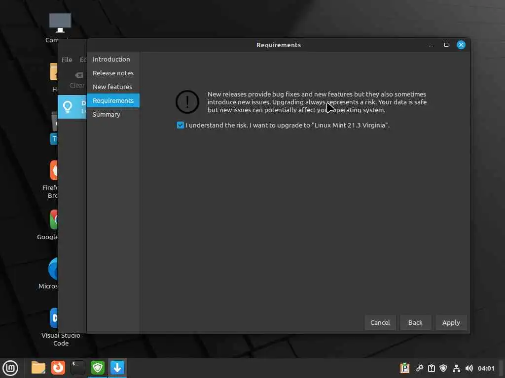Open the Files folder icon in the taskbar

38,368
